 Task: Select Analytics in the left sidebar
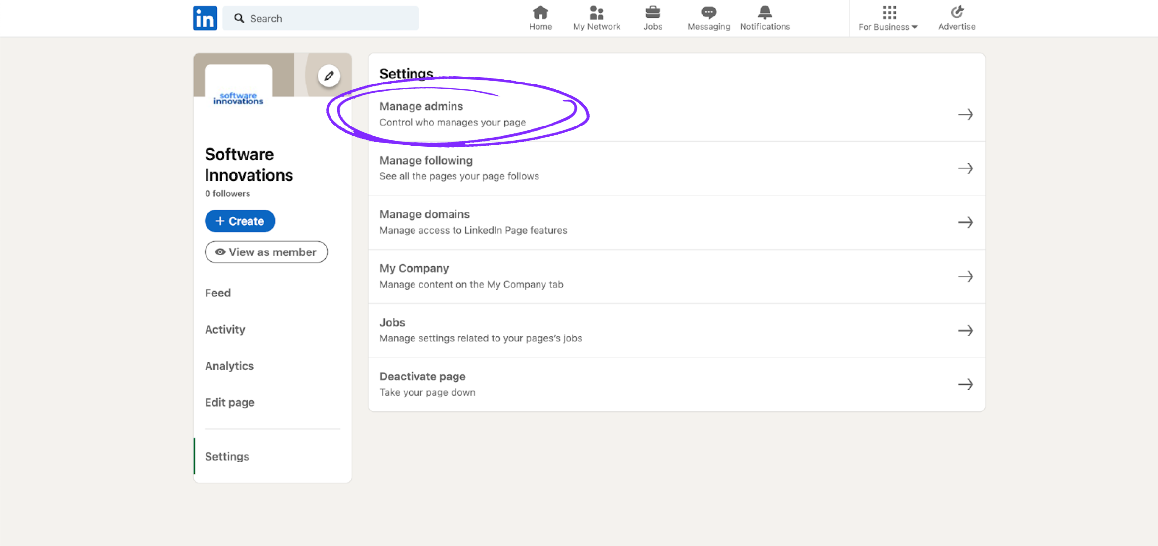(229, 366)
